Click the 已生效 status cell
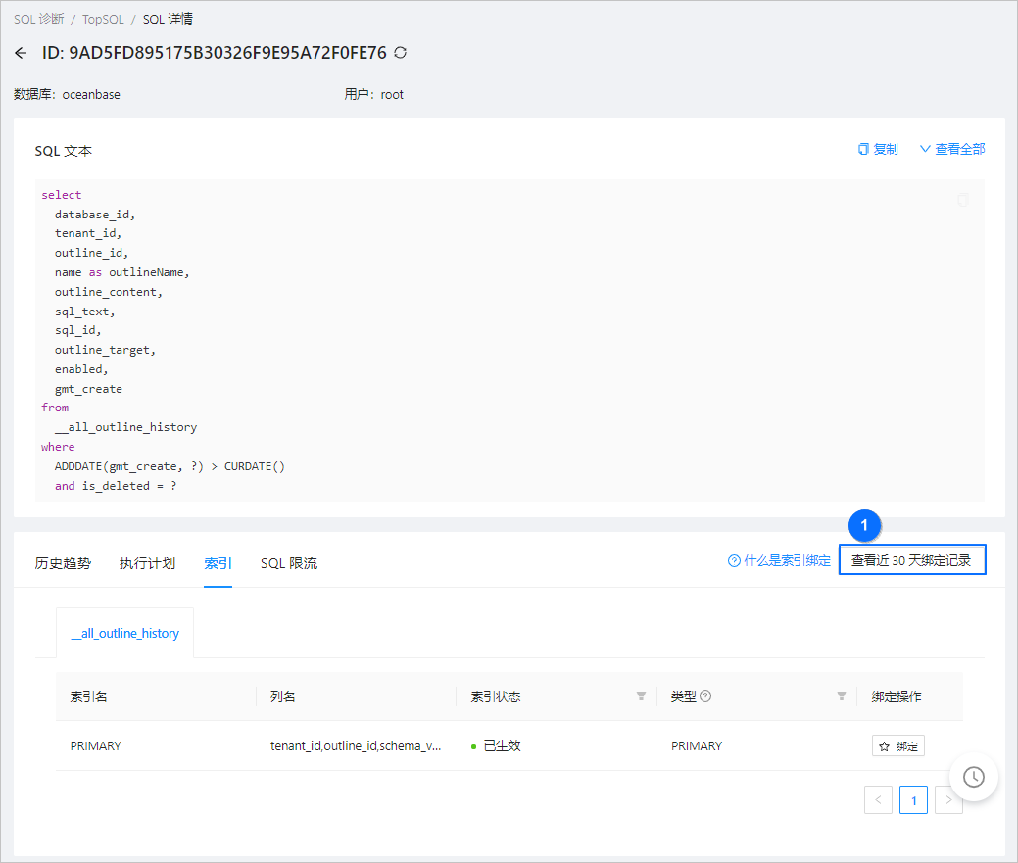The image size is (1018, 863). [496, 746]
